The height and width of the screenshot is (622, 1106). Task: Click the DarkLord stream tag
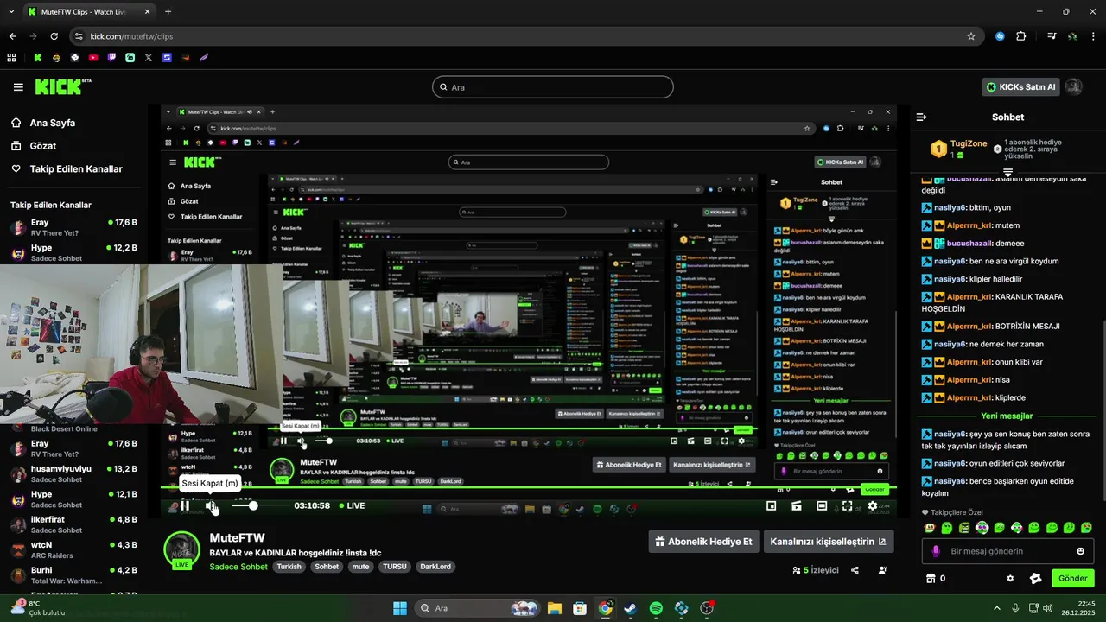point(435,567)
